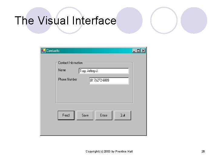Viewport: 218px width, 163px height.
Task: Click the Contact Information group label
Action: [x=70, y=63]
